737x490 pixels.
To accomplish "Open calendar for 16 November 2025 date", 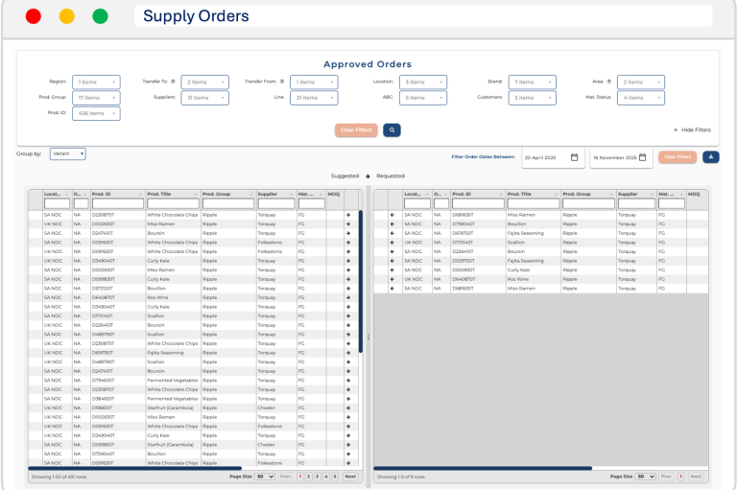I will [643, 157].
